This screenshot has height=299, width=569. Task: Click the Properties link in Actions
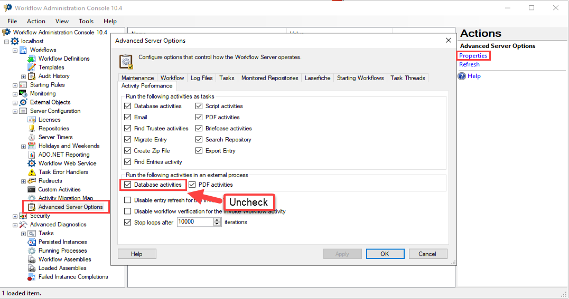[x=473, y=55]
